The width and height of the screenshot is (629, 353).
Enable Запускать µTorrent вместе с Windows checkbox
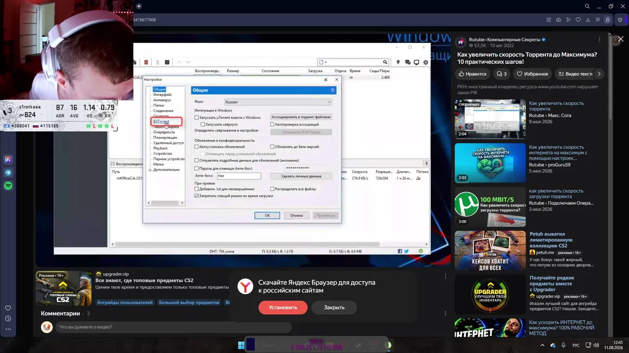tap(197, 118)
